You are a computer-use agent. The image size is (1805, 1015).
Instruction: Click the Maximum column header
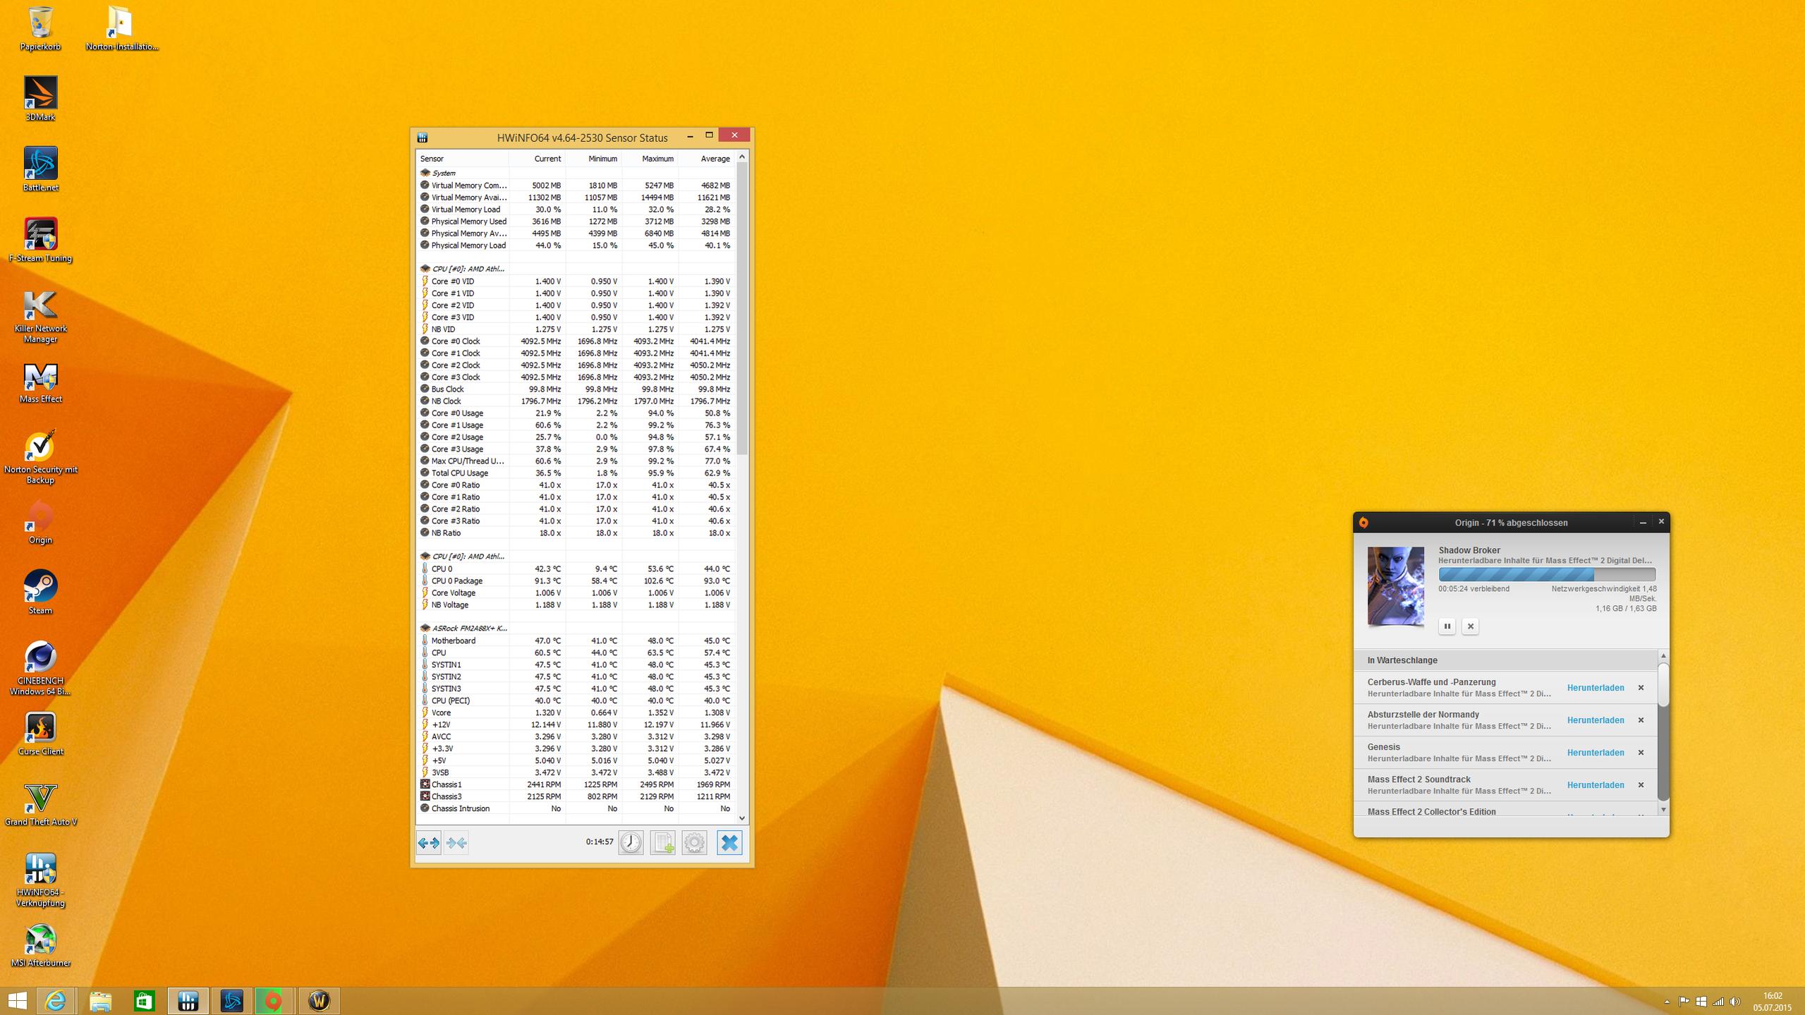click(657, 159)
